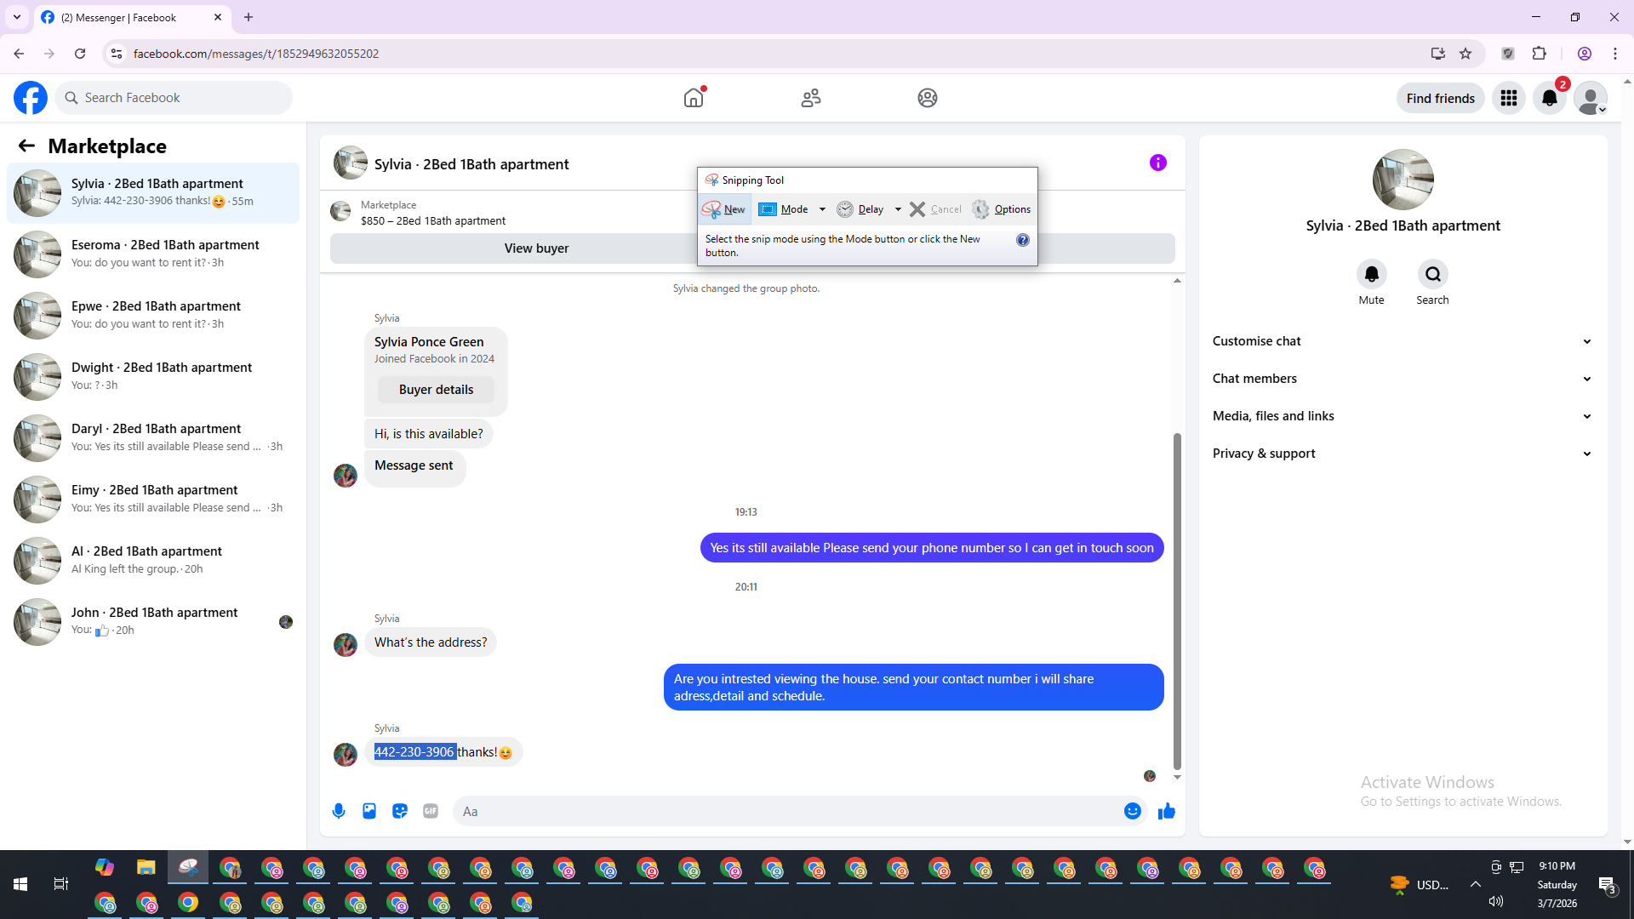Choose a sticker icon
Screen dimensions: 1634x919
coord(400,811)
